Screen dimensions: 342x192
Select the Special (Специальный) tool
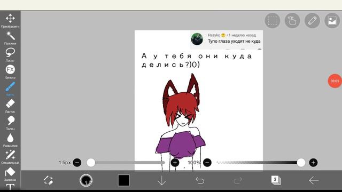tap(10, 157)
